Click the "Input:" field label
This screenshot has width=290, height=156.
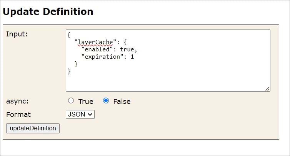pos(17,34)
